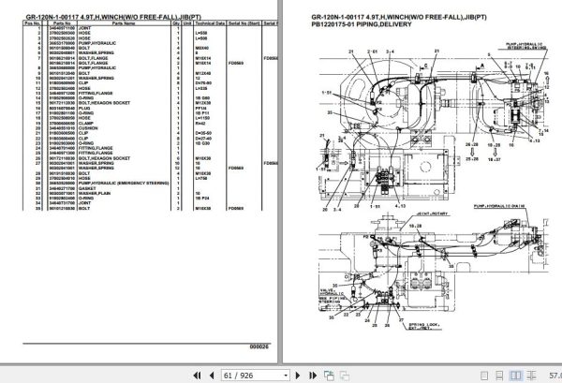Jump to the last page
Image resolution: width=562 pixels, height=383 pixels.
pyautogui.click(x=313, y=376)
